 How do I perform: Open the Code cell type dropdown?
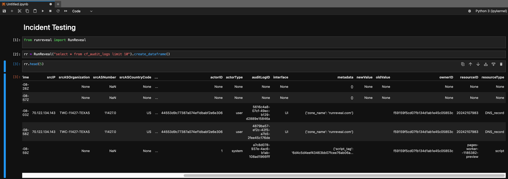(82, 11)
